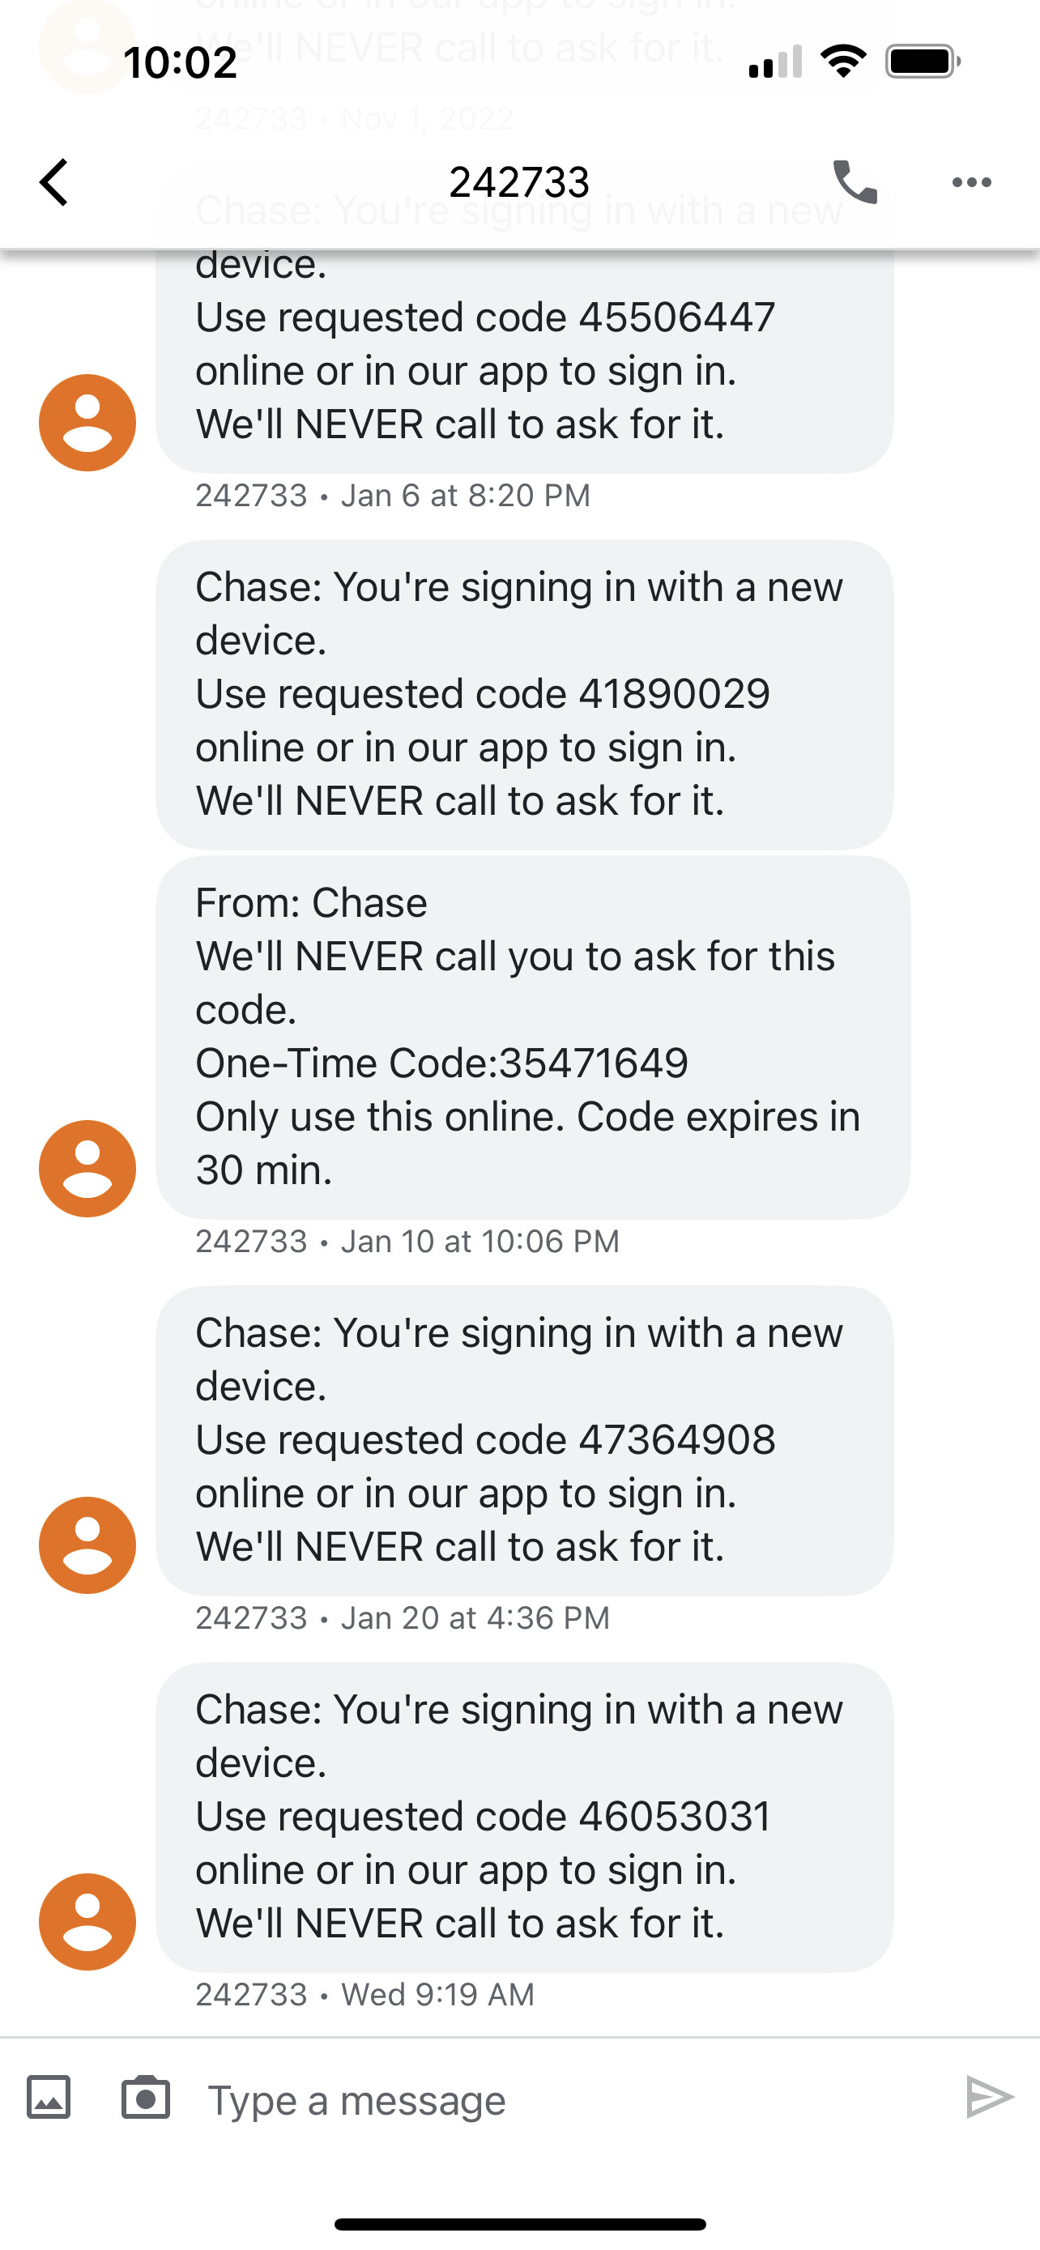The image size is (1040, 2250).
Task: Tap the image gallery attachment icon
Action: tap(49, 2097)
